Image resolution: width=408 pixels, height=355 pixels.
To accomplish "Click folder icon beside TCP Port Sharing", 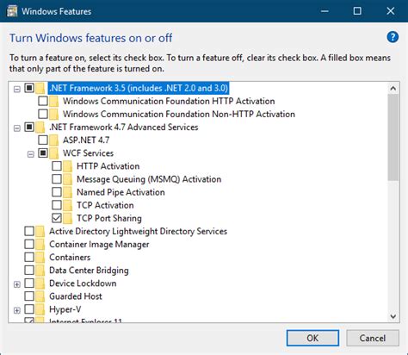I will click(67, 218).
